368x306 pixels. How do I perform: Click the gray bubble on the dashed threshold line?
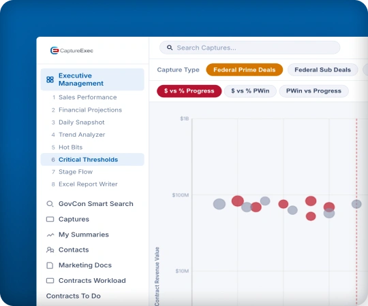tap(356, 204)
